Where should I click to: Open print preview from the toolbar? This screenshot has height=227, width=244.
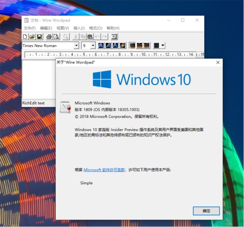pyautogui.click(x=56, y=37)
